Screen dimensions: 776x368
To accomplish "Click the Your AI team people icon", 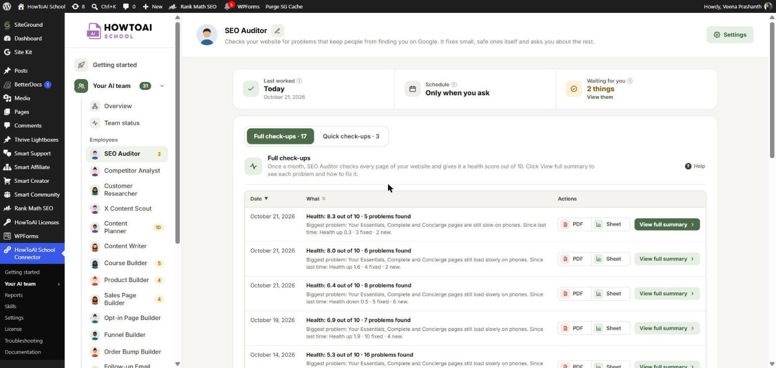I will click(x=81, y=86).
